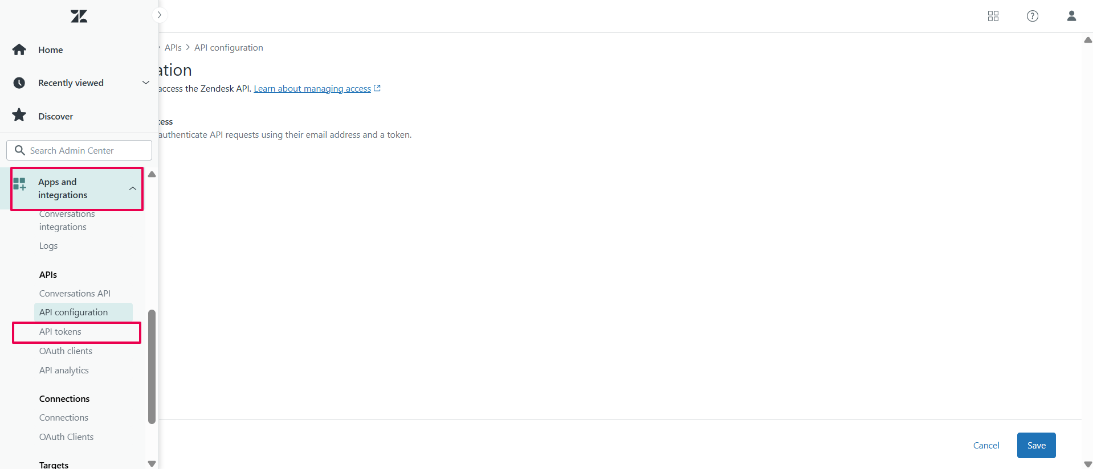Open the user profile icon
Screen dimensions: 1093x469
tap(1071, 16)
